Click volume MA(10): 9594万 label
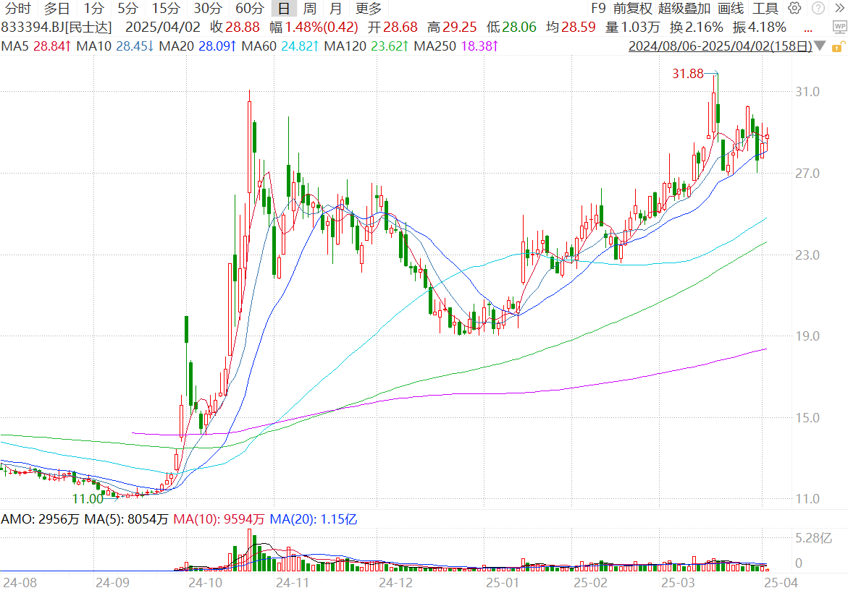848x593 pixels. (219, 519)
